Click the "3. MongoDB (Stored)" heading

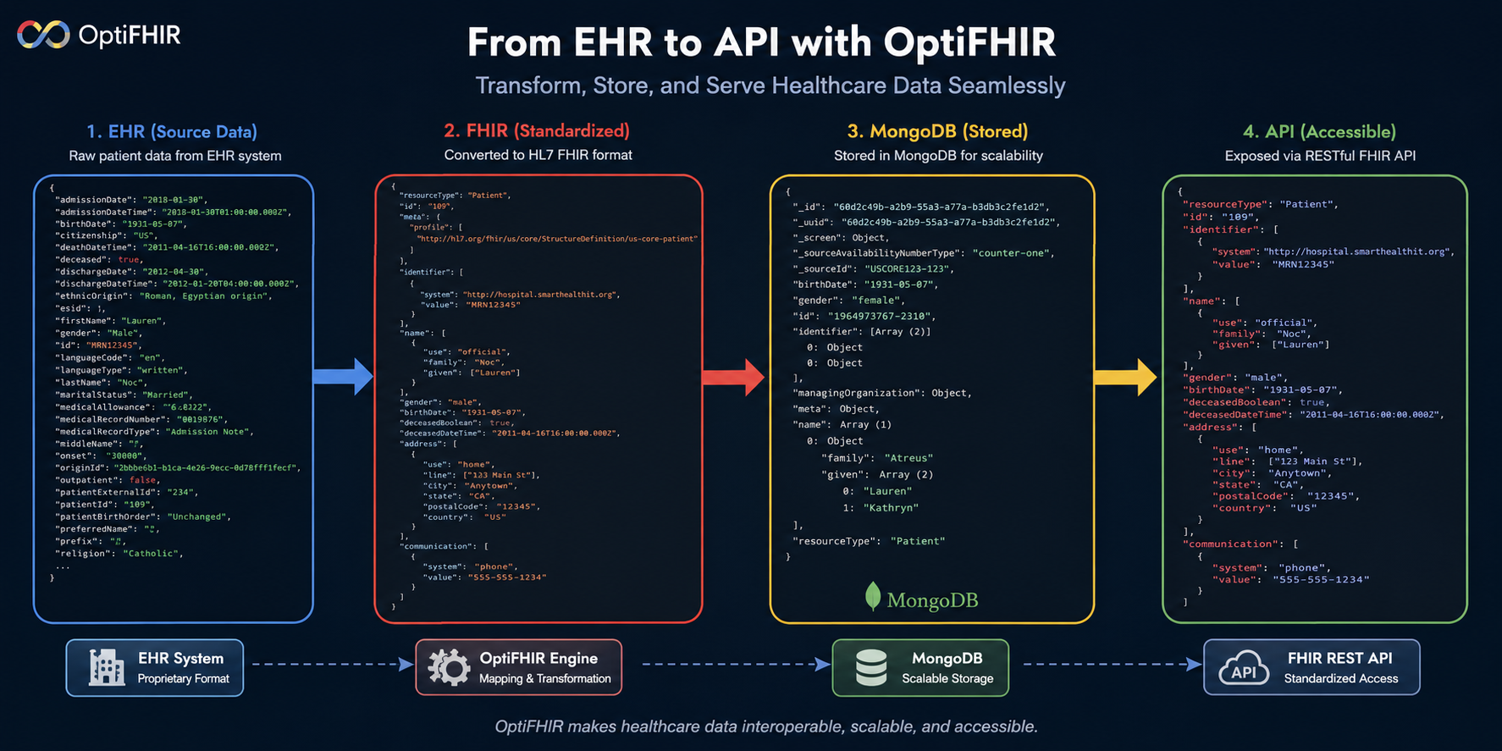click(x=937, y=131)
